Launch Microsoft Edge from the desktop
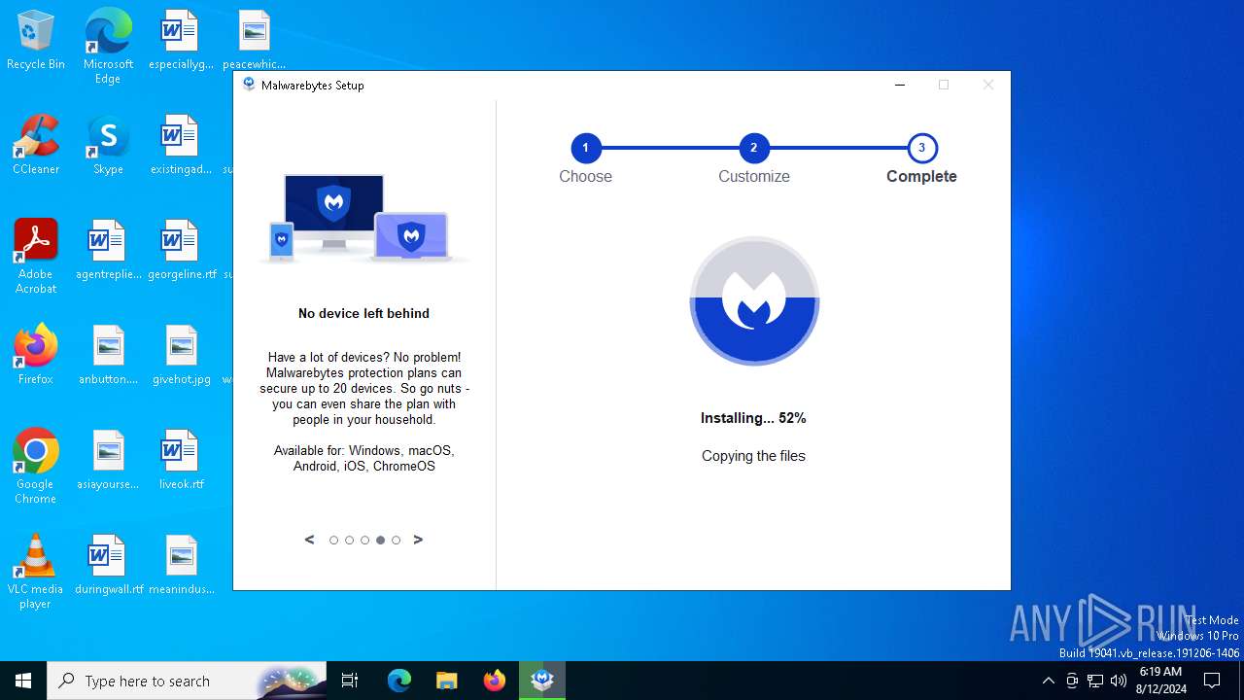This screenshot has height=700, width=1244. [108, 46]
